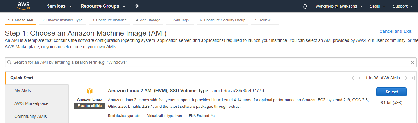Click the Free tier eligible badge
The image size is (418, 123).
point(90,106)
